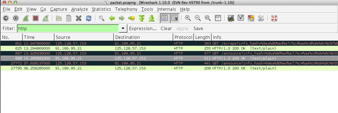
Task: Open preferences tools icon
Action: pos(261,18)
